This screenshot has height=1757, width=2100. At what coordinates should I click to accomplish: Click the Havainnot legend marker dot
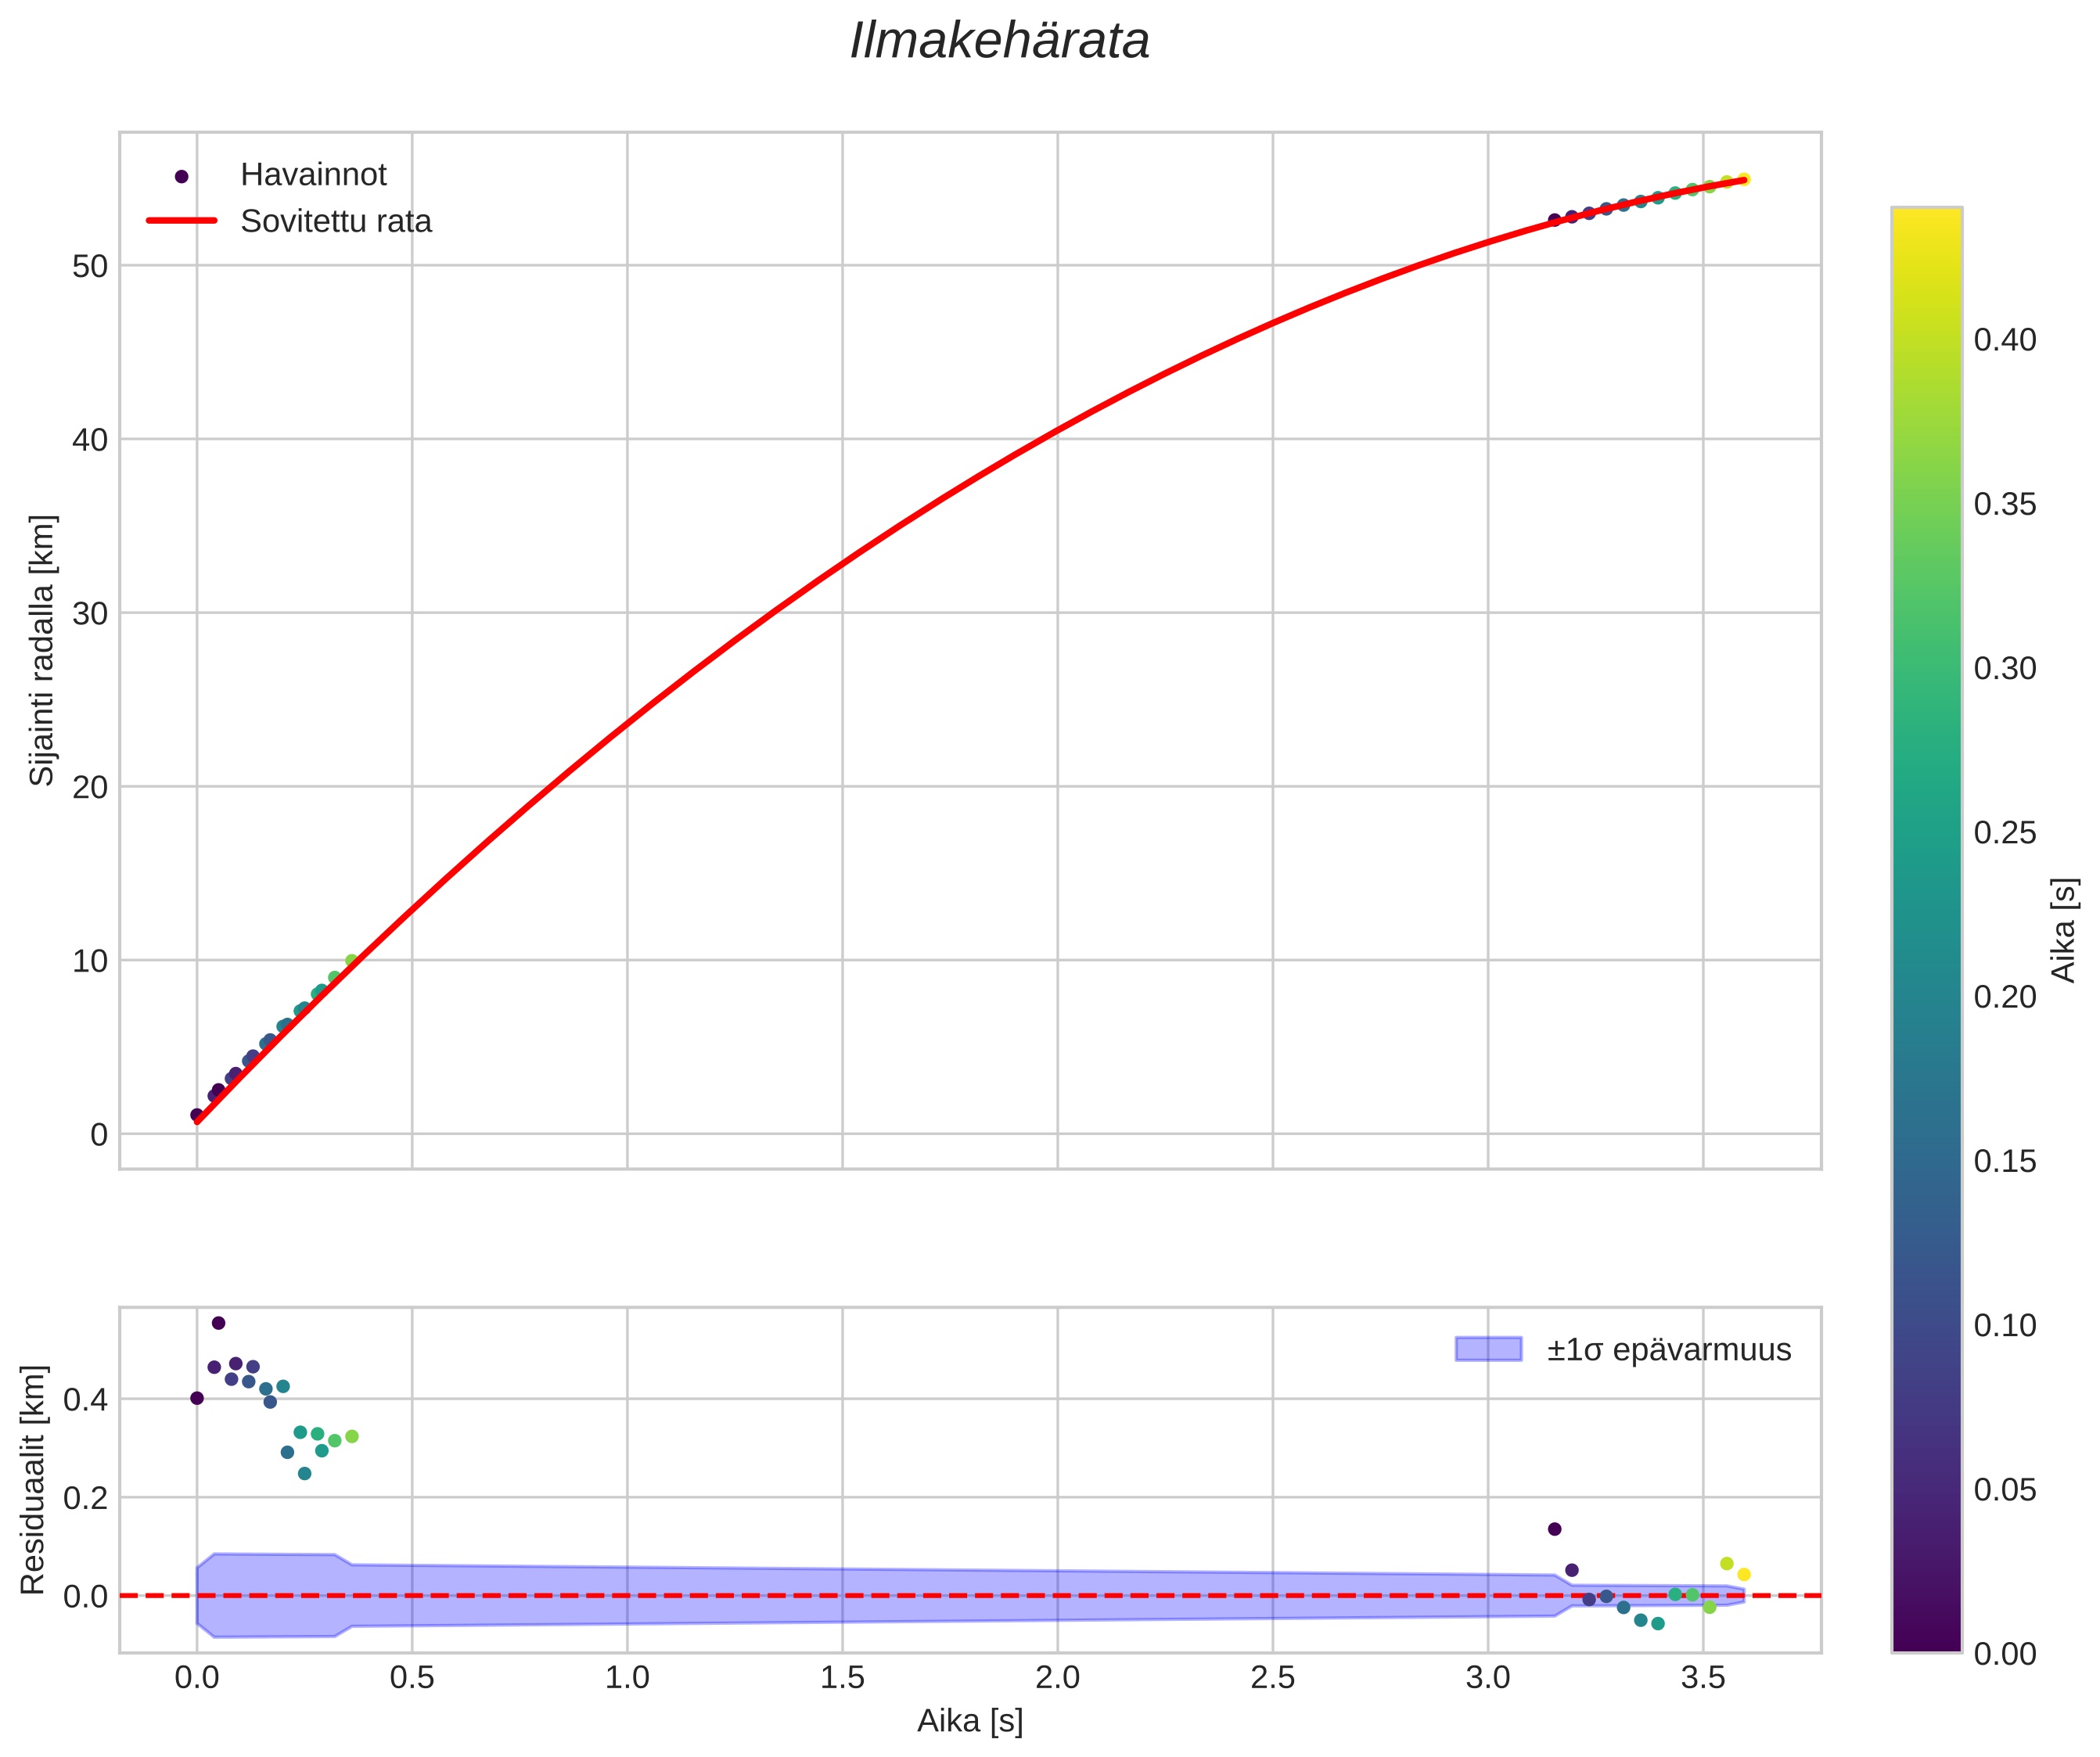coord(181,176)
